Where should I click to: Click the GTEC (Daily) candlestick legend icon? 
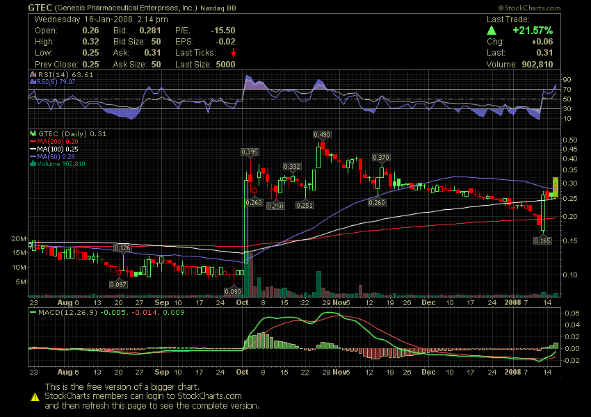tap(32, 133)
